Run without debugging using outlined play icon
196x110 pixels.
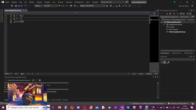click(67, 6)
